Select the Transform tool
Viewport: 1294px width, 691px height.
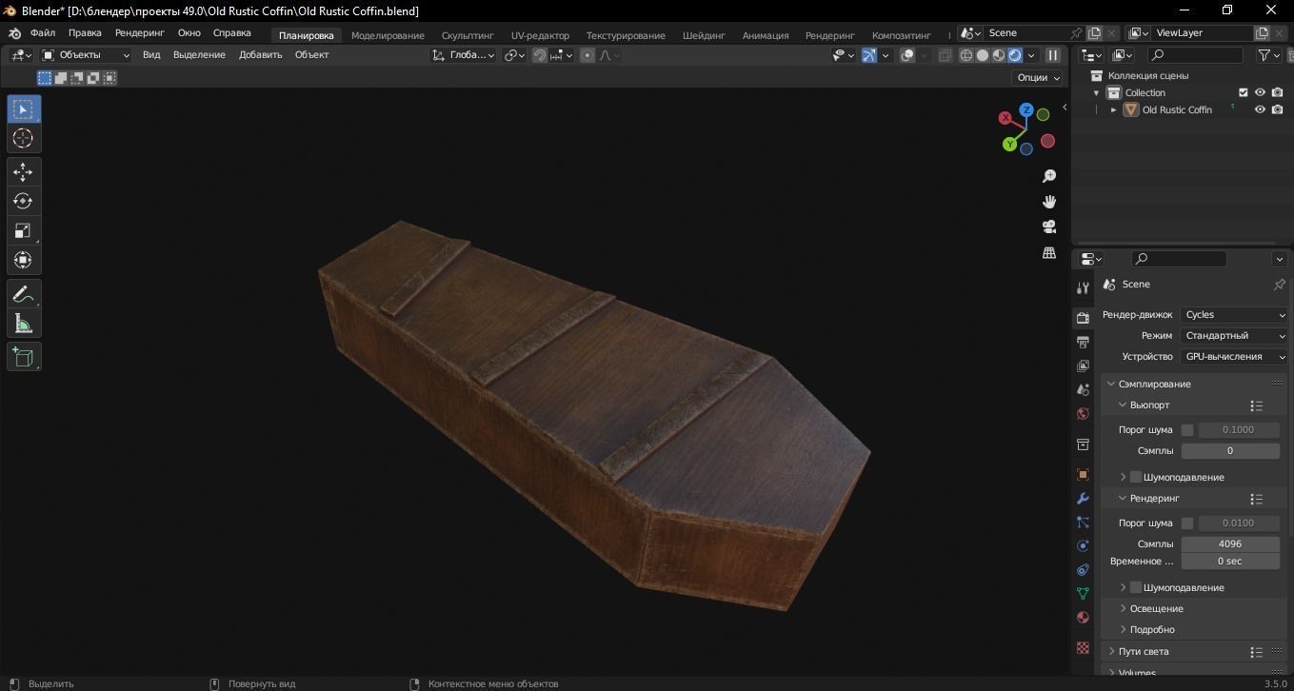coord(24,261)
